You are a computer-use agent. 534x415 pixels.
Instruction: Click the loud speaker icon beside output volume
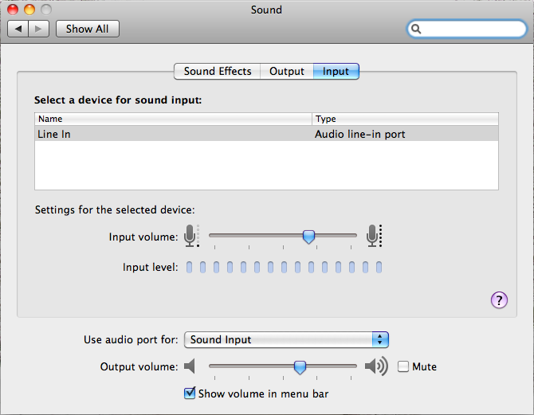point(375,366)
